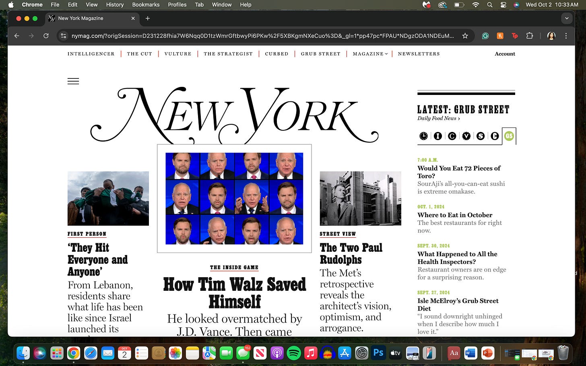Open Launchpad from the dock

[x=57, y=353]
